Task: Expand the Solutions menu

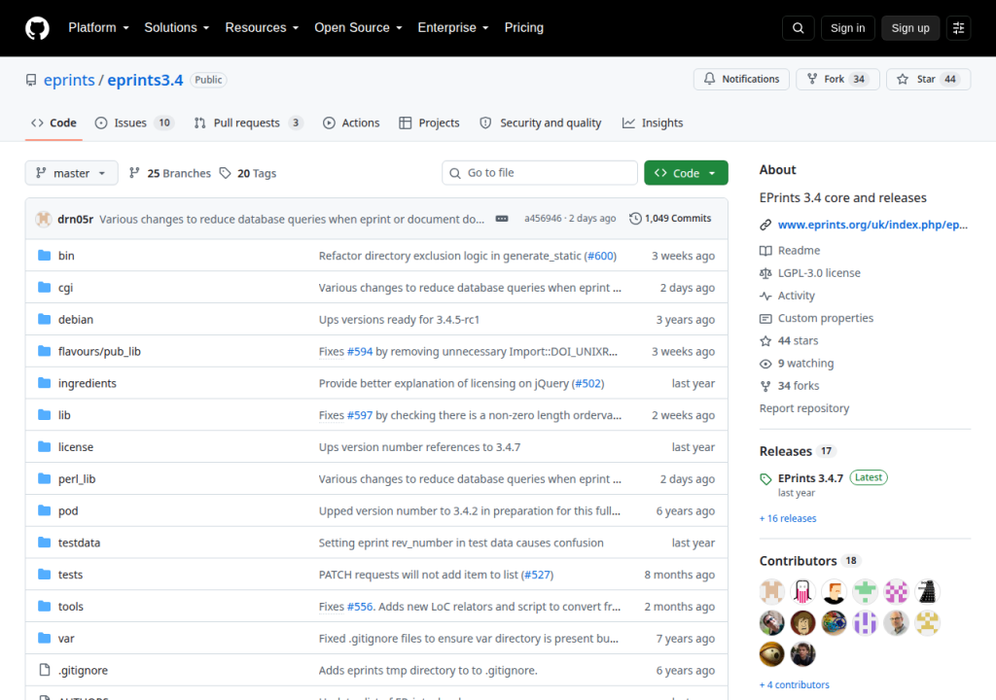Action: (x=177, y=28)
